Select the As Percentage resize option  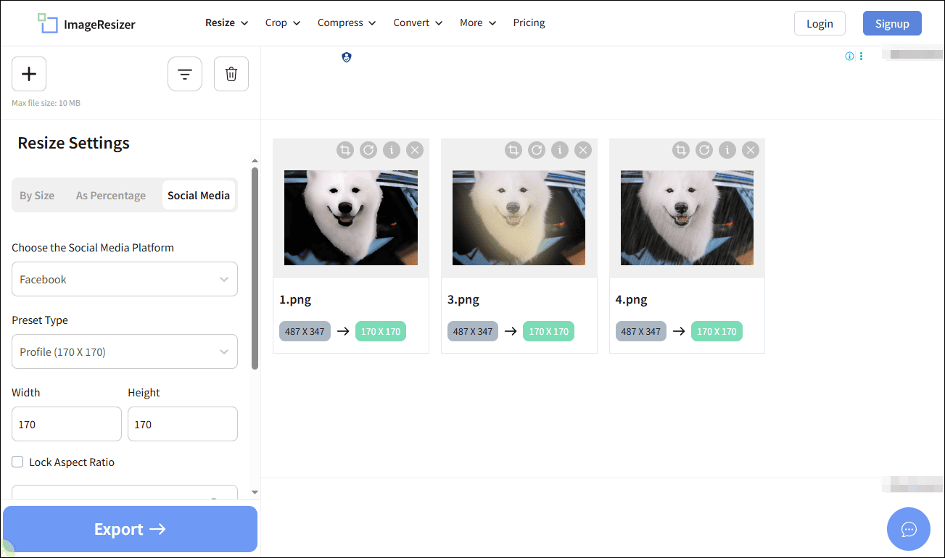[x=111, y=195]
